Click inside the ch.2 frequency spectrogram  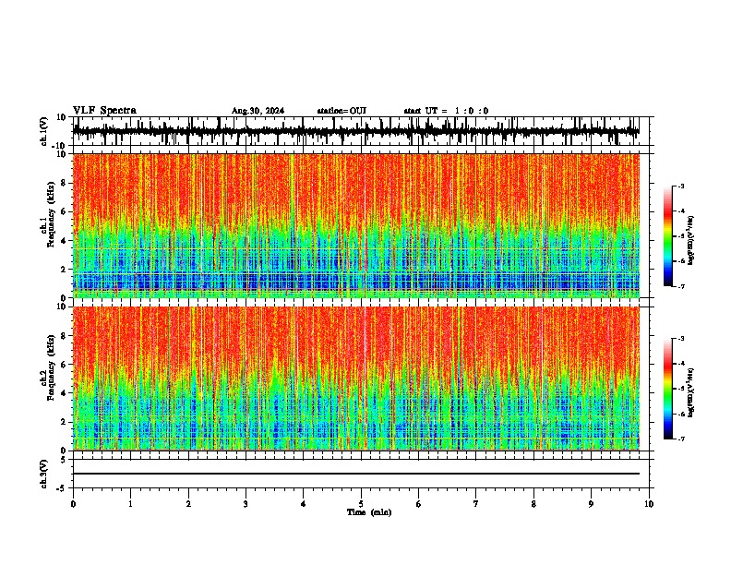[355, 379]
